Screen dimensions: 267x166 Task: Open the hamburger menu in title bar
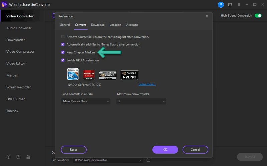[x=239, y=5]
